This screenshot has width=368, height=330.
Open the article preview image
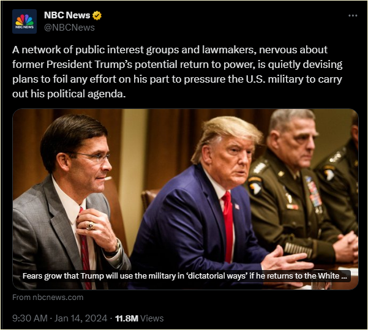(184, 184)
